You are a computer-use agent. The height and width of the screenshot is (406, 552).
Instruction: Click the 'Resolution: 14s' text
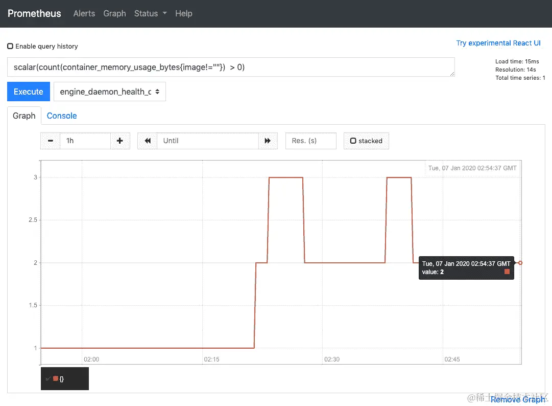click(x=515, y=70)
